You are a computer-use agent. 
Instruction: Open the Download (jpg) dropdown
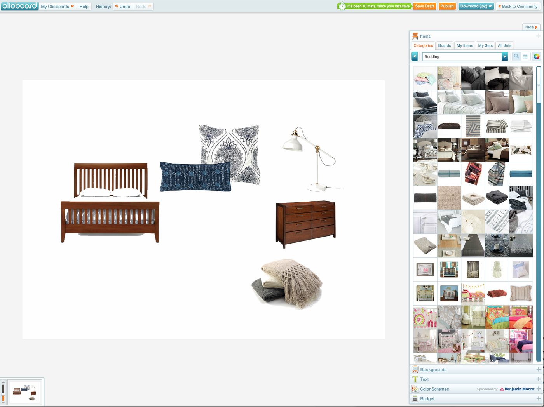pos(476,6)
